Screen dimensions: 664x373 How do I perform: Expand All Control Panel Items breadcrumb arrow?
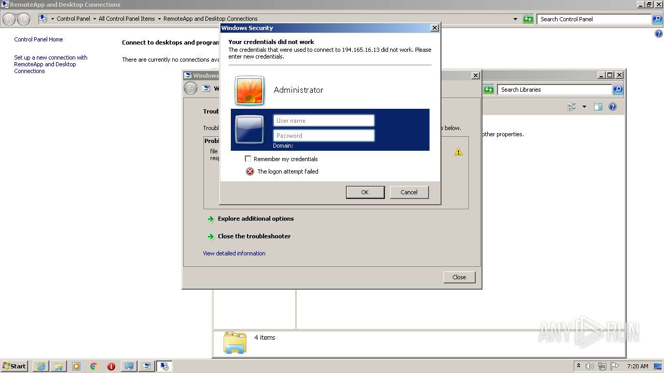click(159, 19)
